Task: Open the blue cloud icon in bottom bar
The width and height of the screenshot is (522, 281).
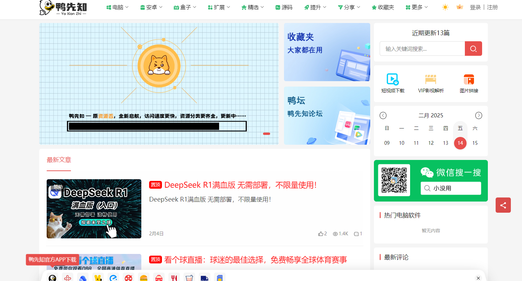Action: 83,278
